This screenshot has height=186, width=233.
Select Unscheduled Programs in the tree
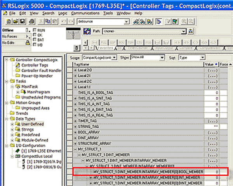(x=41, y=97)
